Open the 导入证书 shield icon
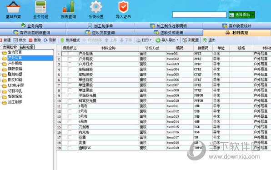The width and height of the screenshot is (271, 170). pyautogui.click(x=123, y=7)
